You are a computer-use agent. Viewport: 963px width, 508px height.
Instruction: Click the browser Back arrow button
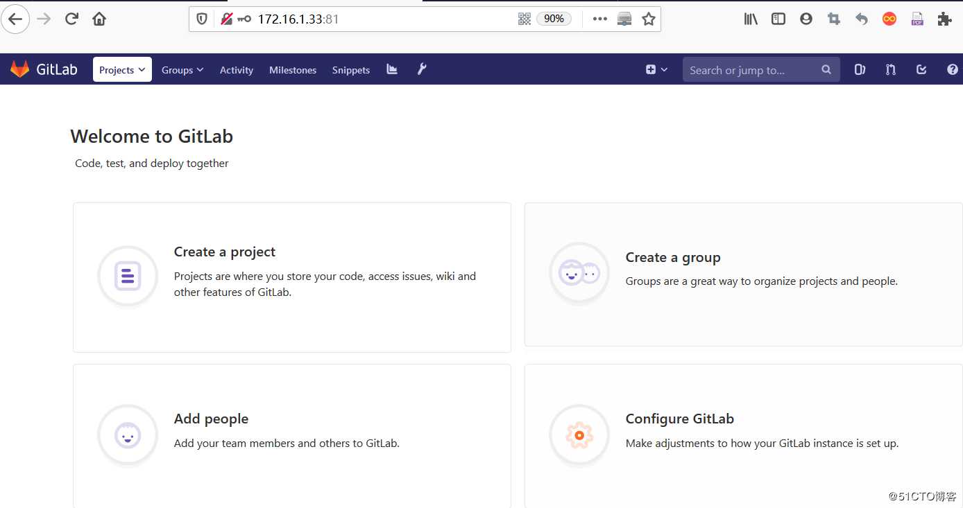point(15,19)
